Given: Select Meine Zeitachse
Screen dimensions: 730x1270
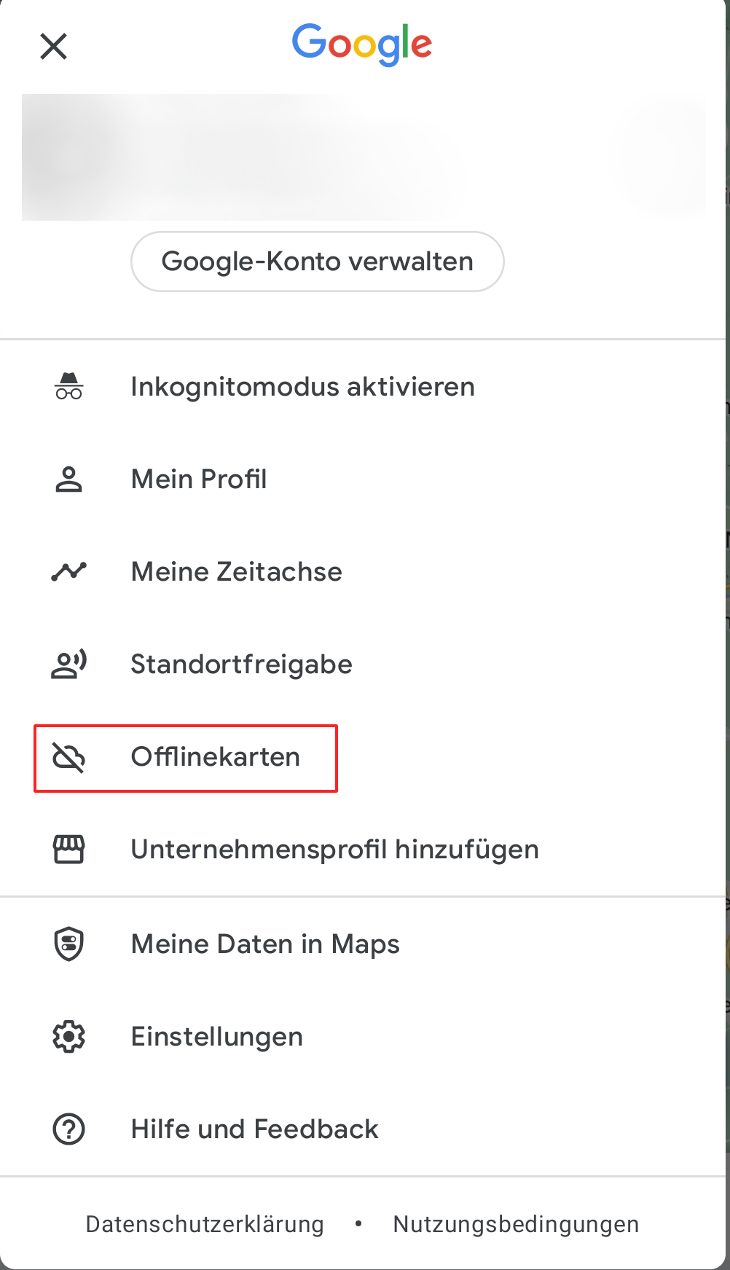Looking at the screenshot, I should [364, 572].
